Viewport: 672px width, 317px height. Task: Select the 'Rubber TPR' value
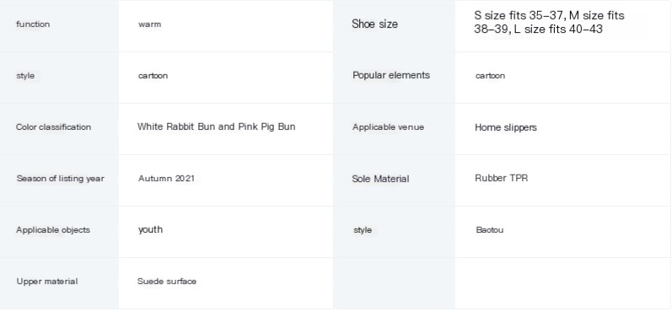pyautogui.click(x=502, y=178)
